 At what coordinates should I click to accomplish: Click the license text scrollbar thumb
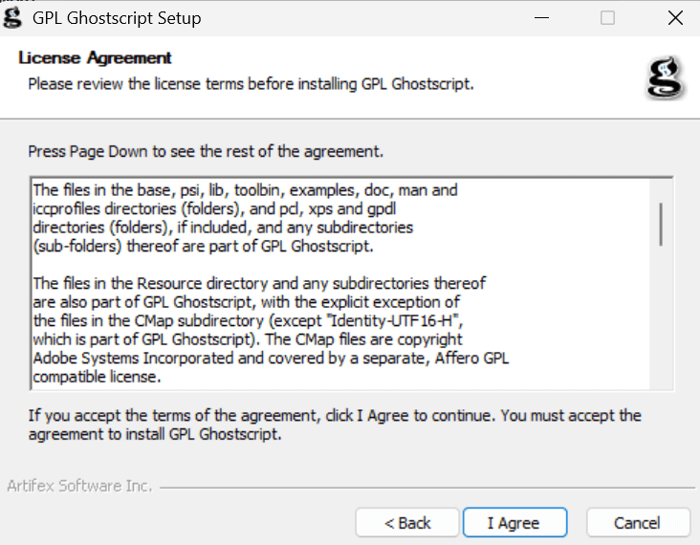click(661, 224)
